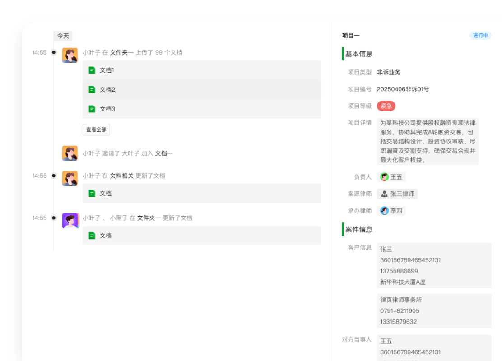Click the 今天 date label
The image size is (502, 361).
(x=63, y=36)
